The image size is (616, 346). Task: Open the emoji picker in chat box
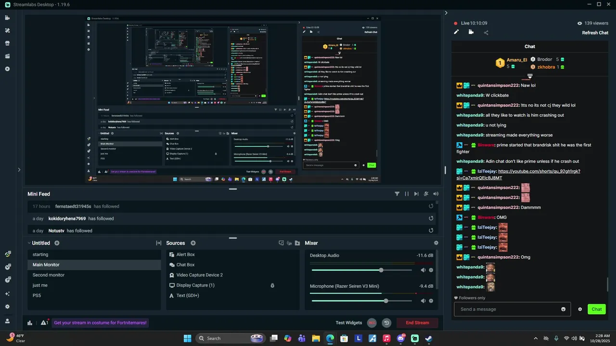point(564,309)
